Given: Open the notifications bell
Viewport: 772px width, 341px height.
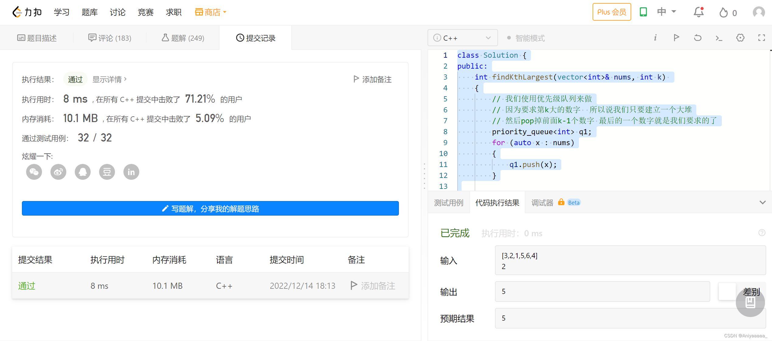Looking at the screenshot, I should (x=698, y=12).
